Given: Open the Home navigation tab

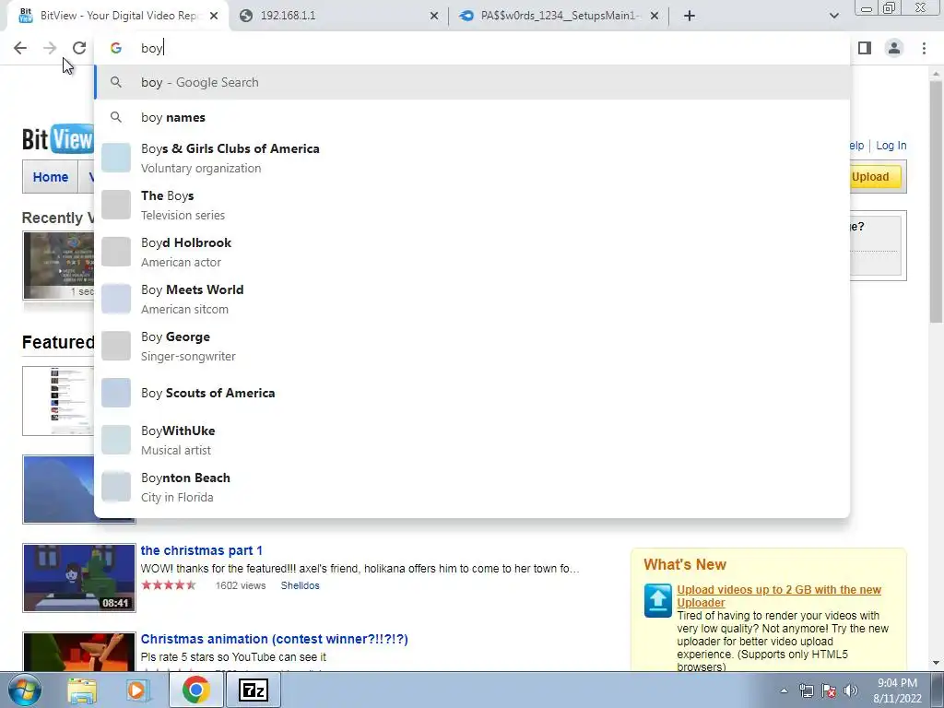Looking at the screenshot, I should tap(51, 177).
